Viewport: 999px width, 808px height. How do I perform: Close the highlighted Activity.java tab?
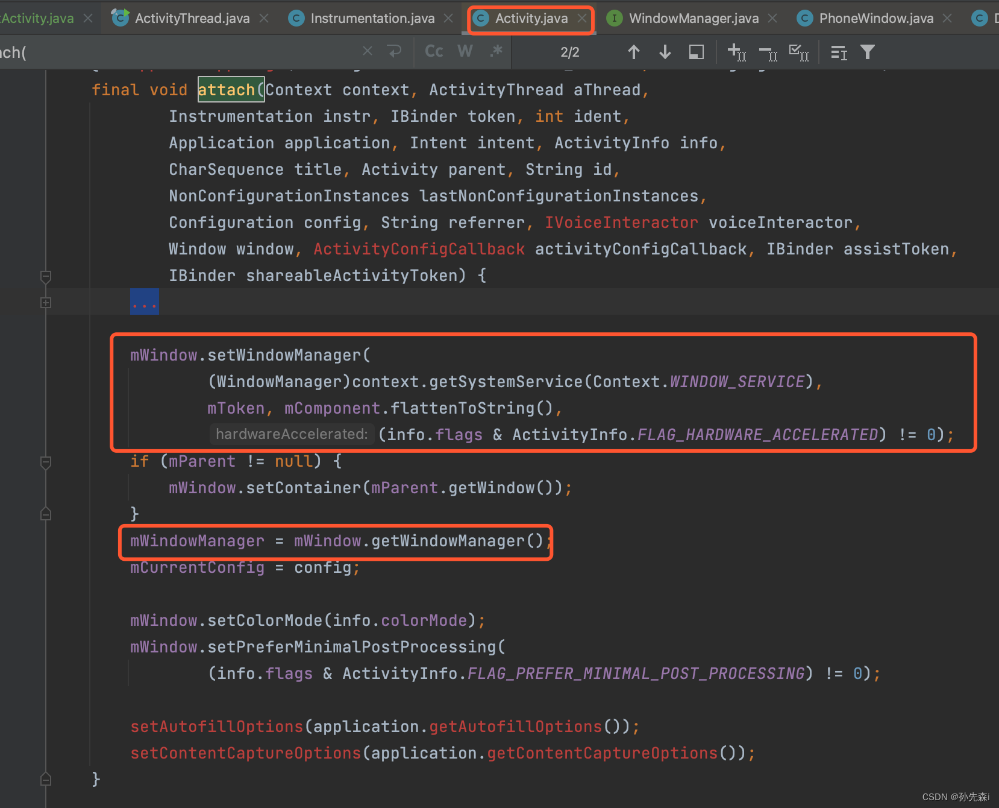pyautogui.click(x=581, y=18)
